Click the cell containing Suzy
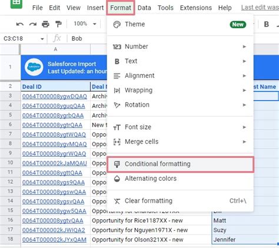 (x=245, y=230)
